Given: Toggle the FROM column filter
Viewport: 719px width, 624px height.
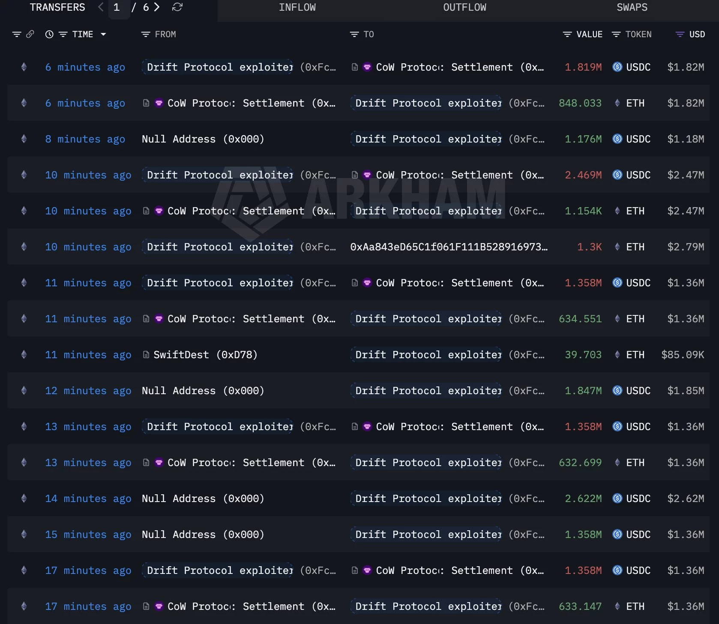Looking at the screenshot, I should point(145,34).
